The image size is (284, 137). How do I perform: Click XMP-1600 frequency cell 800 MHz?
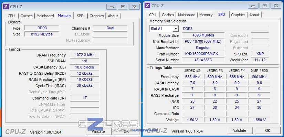tap(259, 77)
